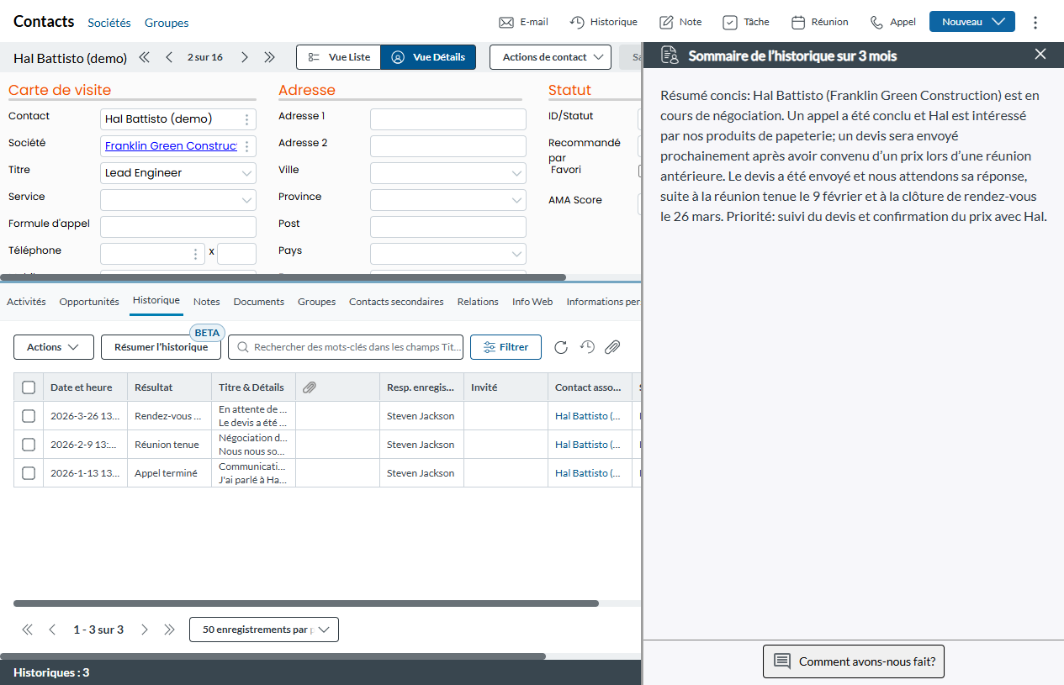Close the Sommaire de l'historique panel

tap(1040, 54)
